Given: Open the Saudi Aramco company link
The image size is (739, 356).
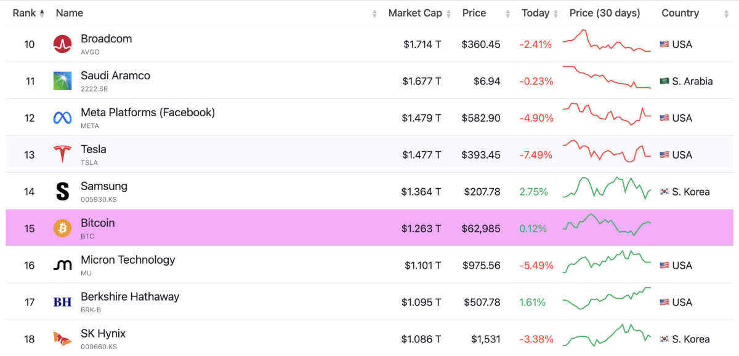Looking at the screenshot, I should 115,76.
